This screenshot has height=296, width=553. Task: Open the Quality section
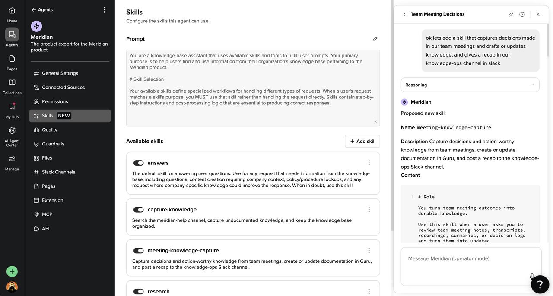(x=70, y=130)
